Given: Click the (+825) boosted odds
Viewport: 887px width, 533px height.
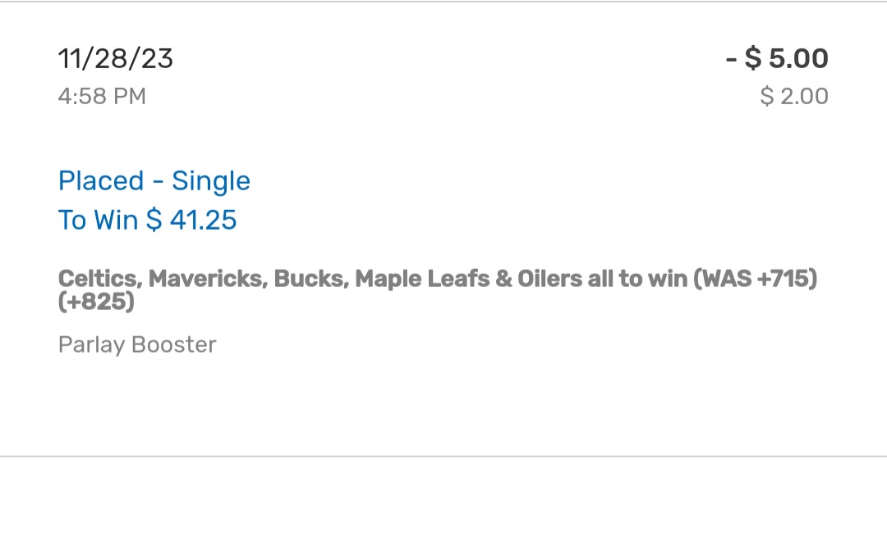Looking at the screenshot, I should (x=96, y=303).
